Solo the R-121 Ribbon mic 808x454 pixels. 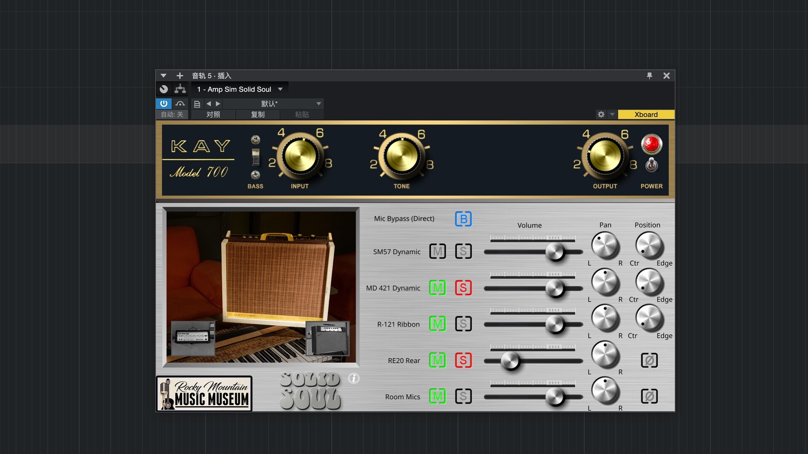click(463, 324)
